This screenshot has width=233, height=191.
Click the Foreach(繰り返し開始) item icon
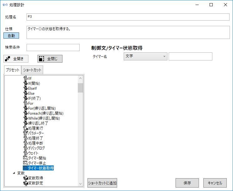[25, 113]
